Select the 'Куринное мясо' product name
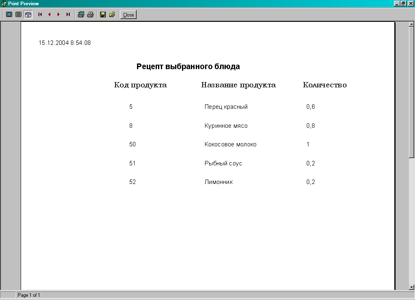 click(x=226, y=126)
